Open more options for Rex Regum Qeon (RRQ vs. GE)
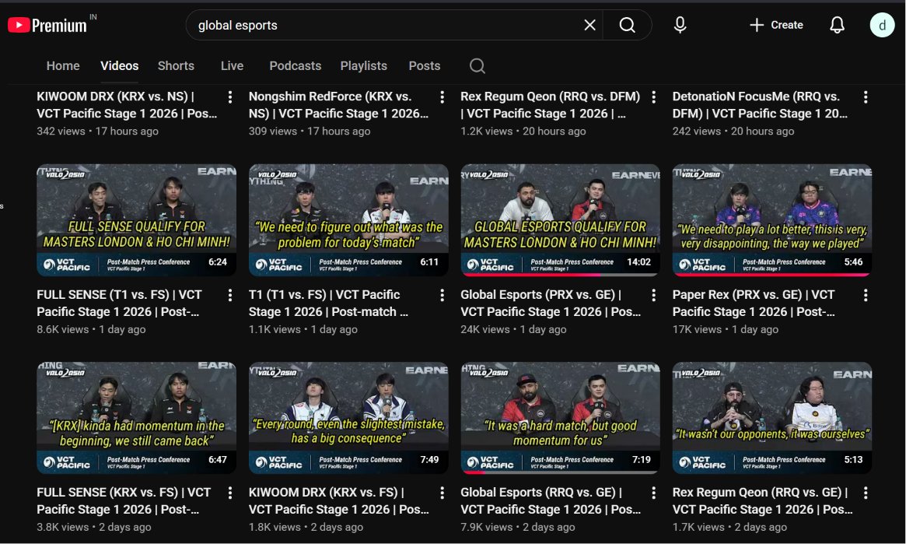 (866, 493)
